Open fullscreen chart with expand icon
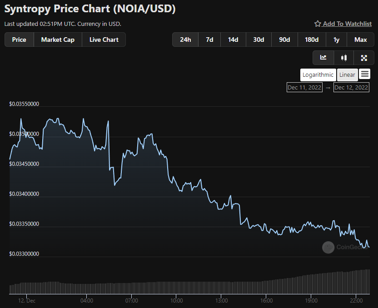Viewport: 378px width, 308px height. click(x=364, y=58)
